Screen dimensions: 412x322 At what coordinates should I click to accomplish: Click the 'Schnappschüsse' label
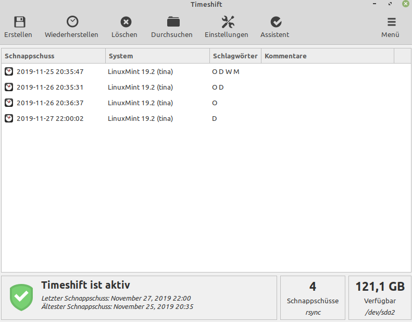tap(313, 301)
